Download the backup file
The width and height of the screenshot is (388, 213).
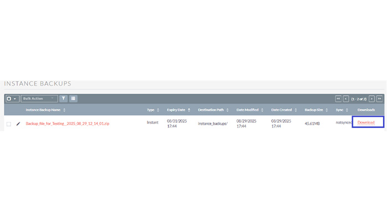(x=366, y=123)
